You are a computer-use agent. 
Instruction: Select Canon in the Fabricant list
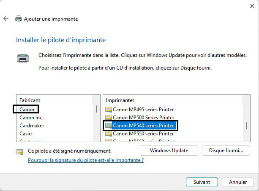coord(27,110)
